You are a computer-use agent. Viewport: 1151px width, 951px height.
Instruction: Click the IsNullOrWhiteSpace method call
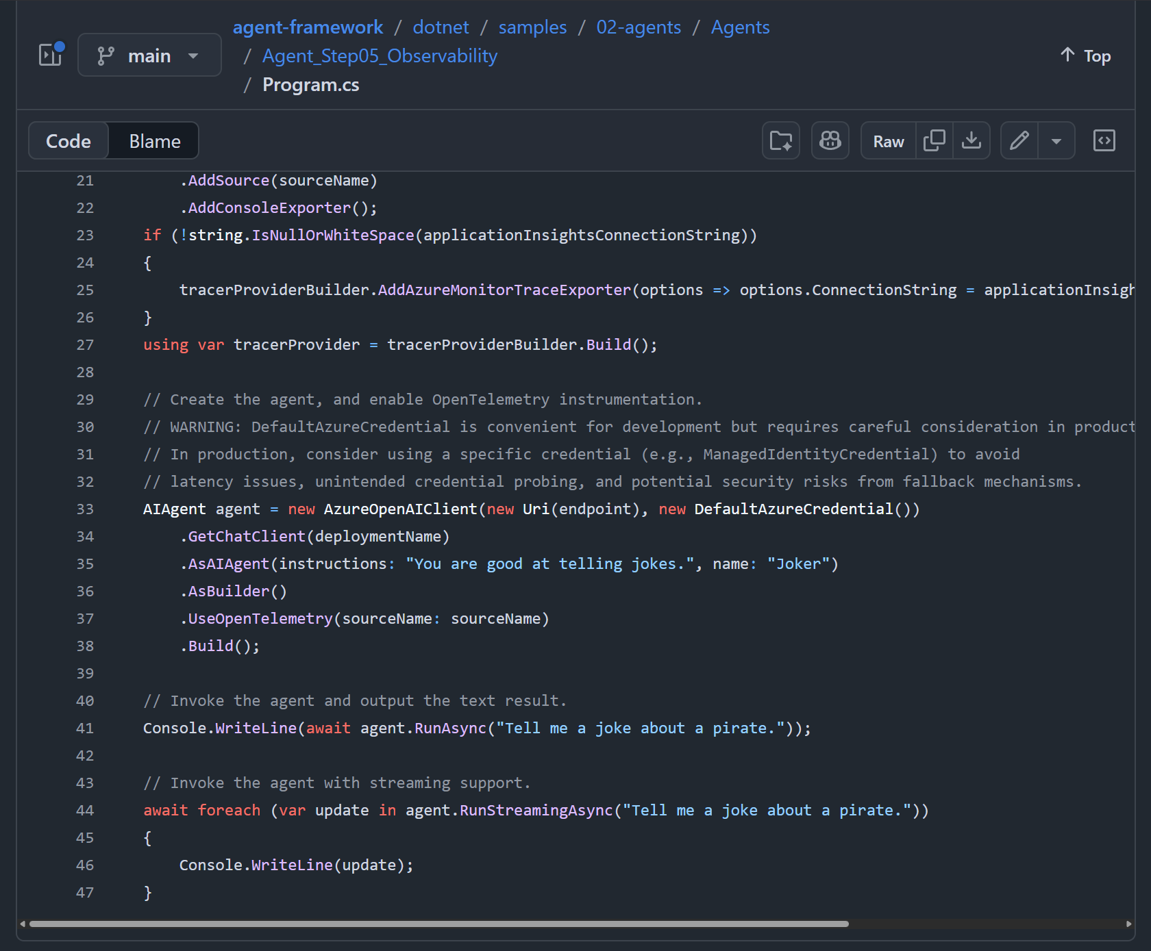pos(333,236)
